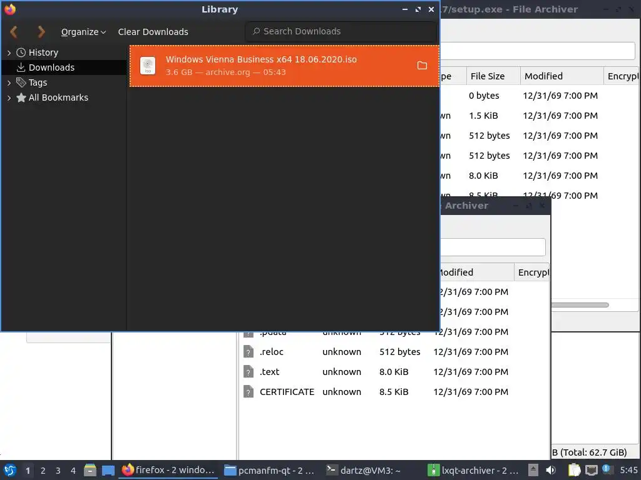This screenshot has height=480, width=641.
Task: Click the panel clock showing 5:45
Action: [x=628, y=470]
